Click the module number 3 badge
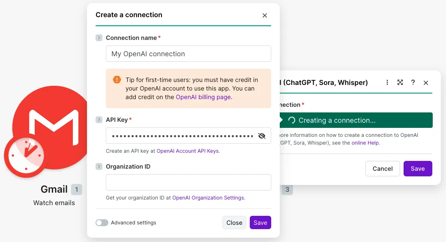Screen dimensions: 446x242 (287, 190)
